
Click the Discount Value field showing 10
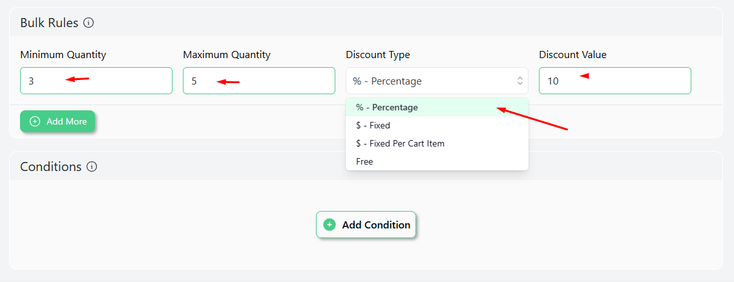click(614, 81)
